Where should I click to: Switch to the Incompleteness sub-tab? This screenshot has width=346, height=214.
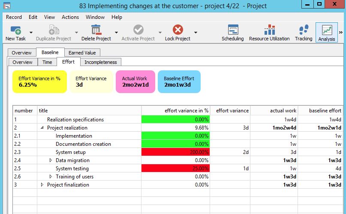[100, 62]
